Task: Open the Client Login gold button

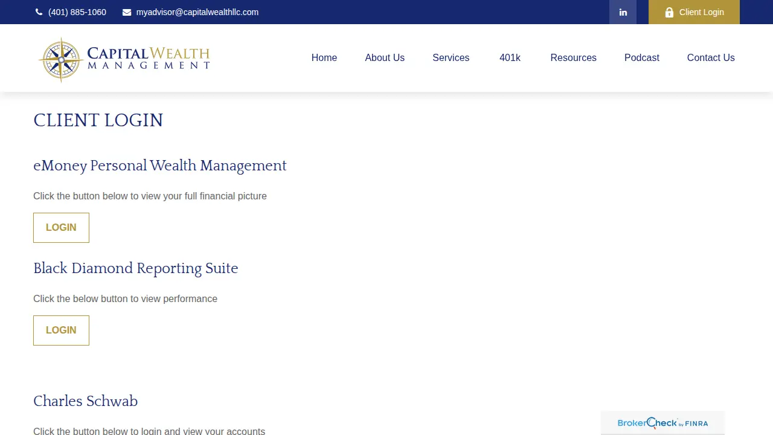Action: pos(694,12)
